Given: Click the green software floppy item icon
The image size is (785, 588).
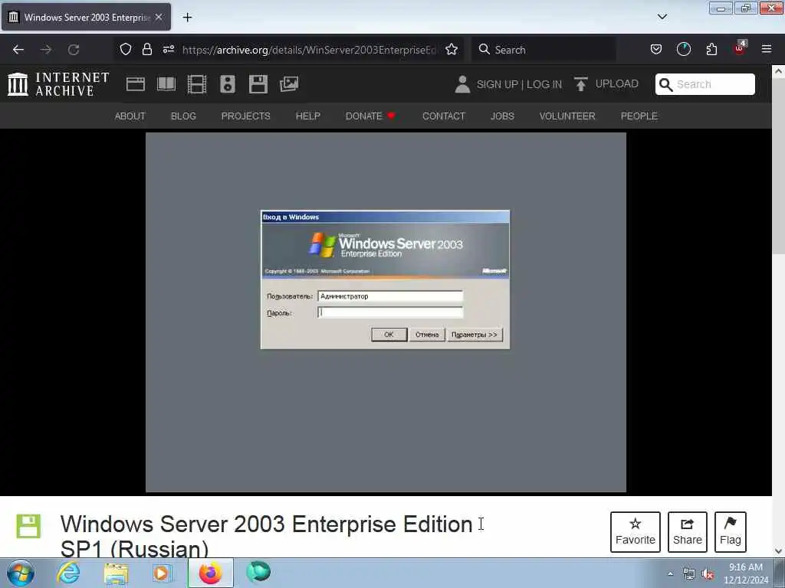Looking at the screenshot, I should click(x=28, y=526).
